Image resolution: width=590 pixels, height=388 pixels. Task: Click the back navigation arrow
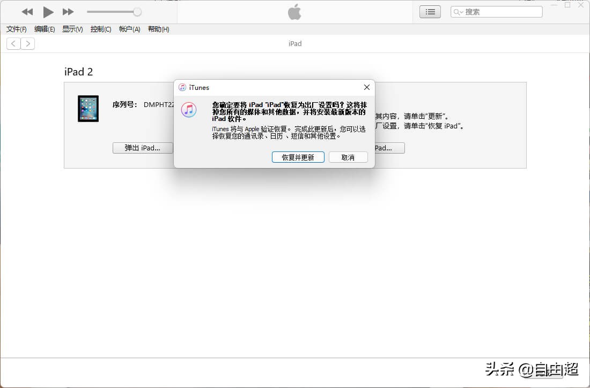click(x=13, y=43)
